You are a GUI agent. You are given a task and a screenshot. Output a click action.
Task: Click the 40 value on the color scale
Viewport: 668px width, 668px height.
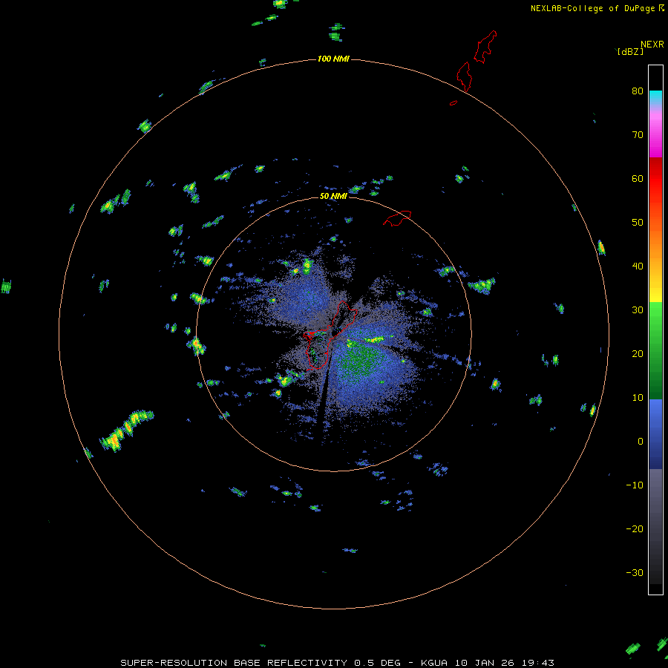point(638,266)
